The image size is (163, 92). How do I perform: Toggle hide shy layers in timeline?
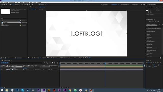coord(50,63)
